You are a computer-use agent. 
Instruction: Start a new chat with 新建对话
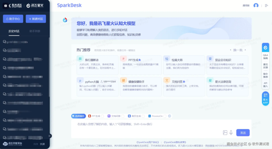[36, 19]
